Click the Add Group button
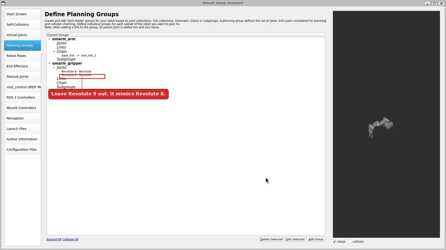The image size is (446, 250). 316,239
